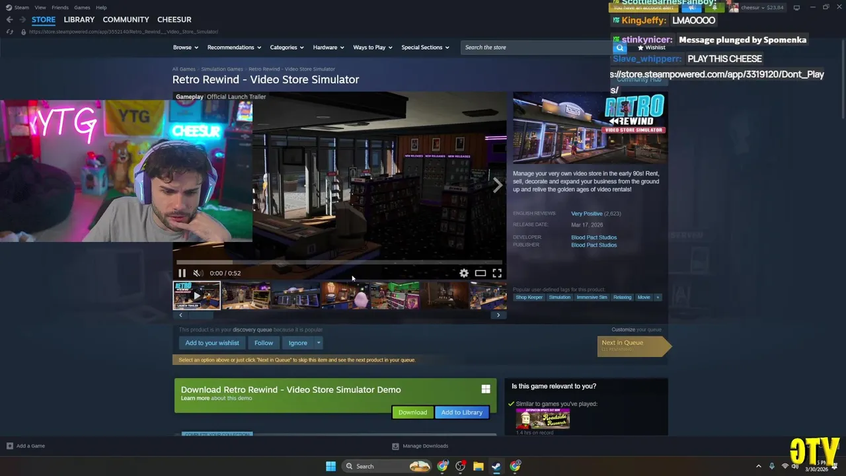Go to next media with right arrow on video
The height and width of the screenshot is (476, 846).
[497, 186]
